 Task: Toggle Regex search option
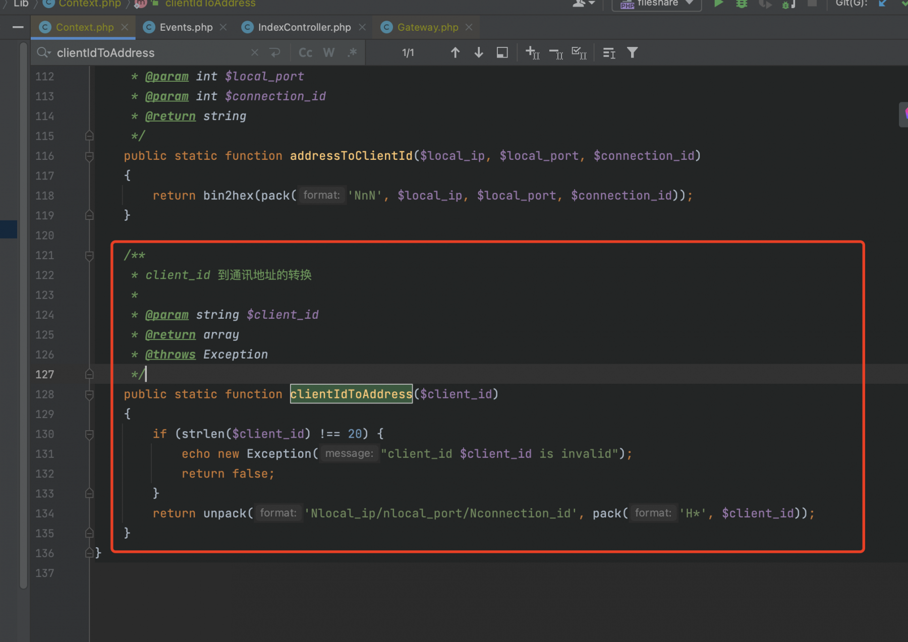point(352,52)
